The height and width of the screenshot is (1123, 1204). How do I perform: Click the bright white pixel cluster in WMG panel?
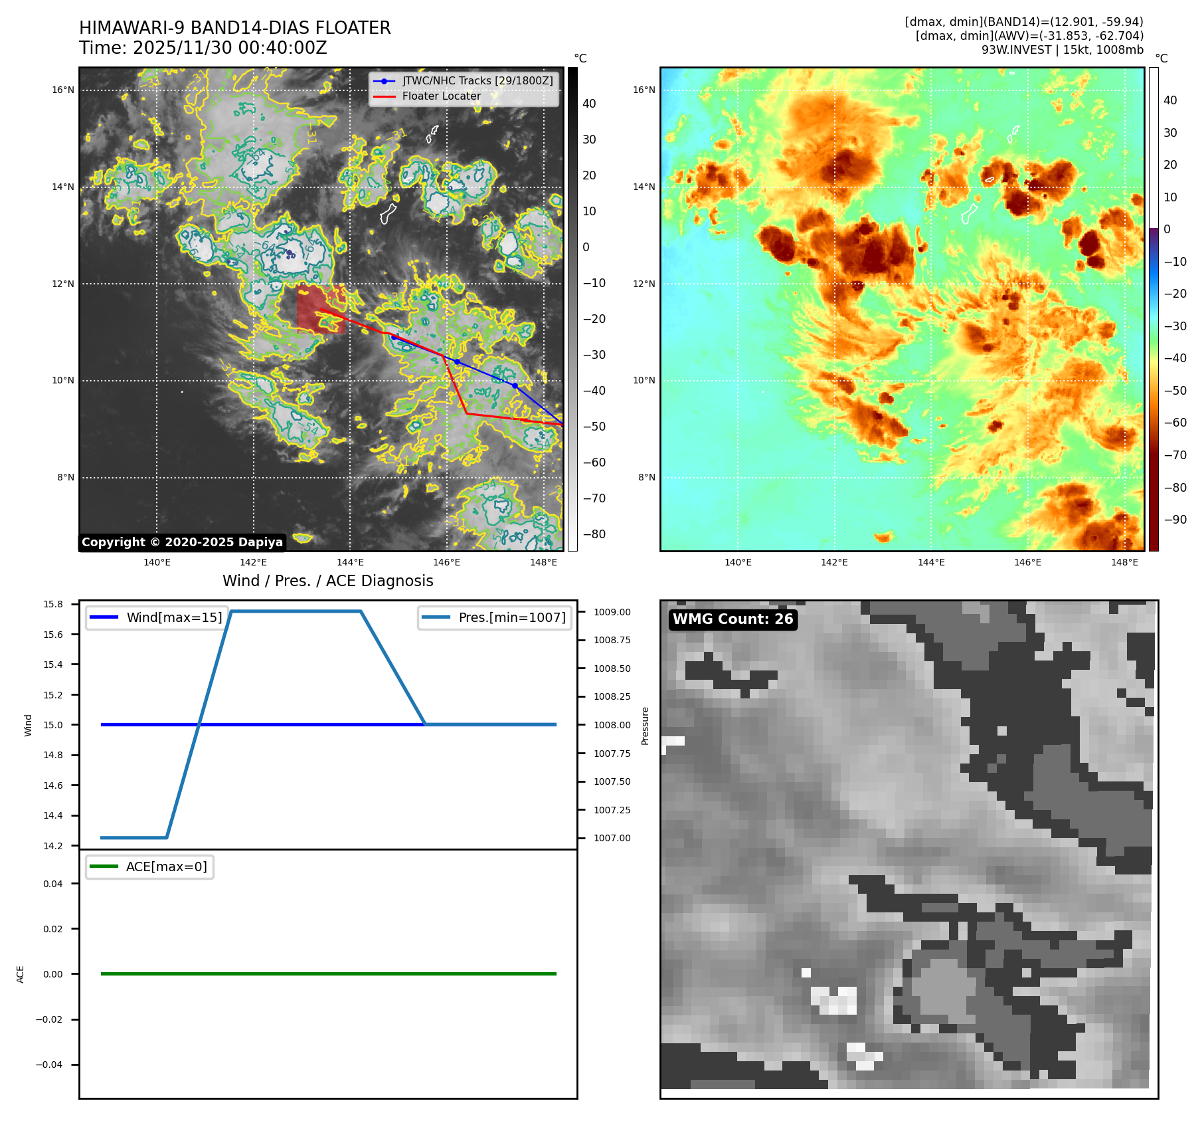point(834,1000)
